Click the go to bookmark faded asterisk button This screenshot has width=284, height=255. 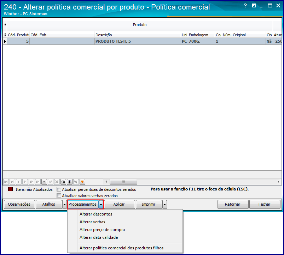(76, 182)
